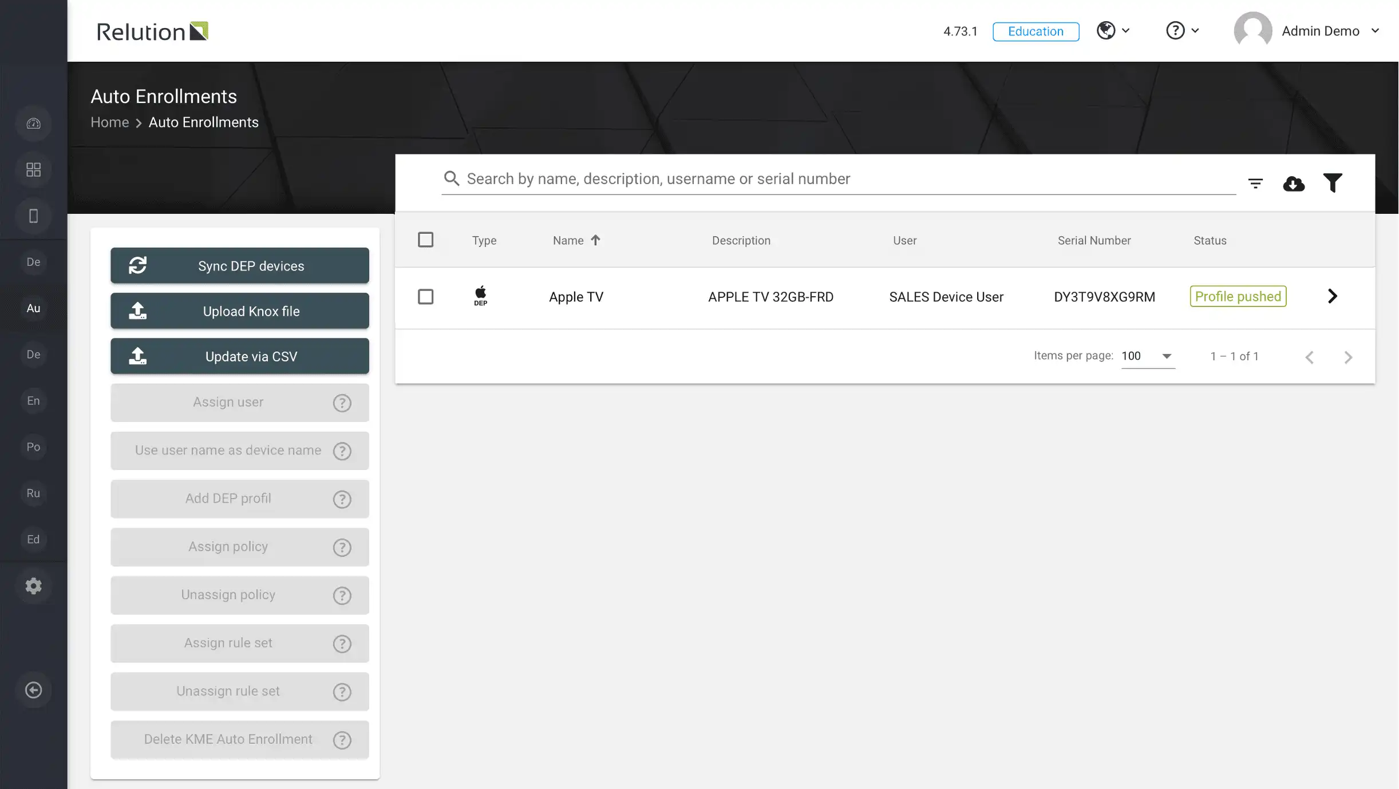Click serial number DY3T9V8XG9RM
Screen dimensions: 1399x789
coord(1105,297)
